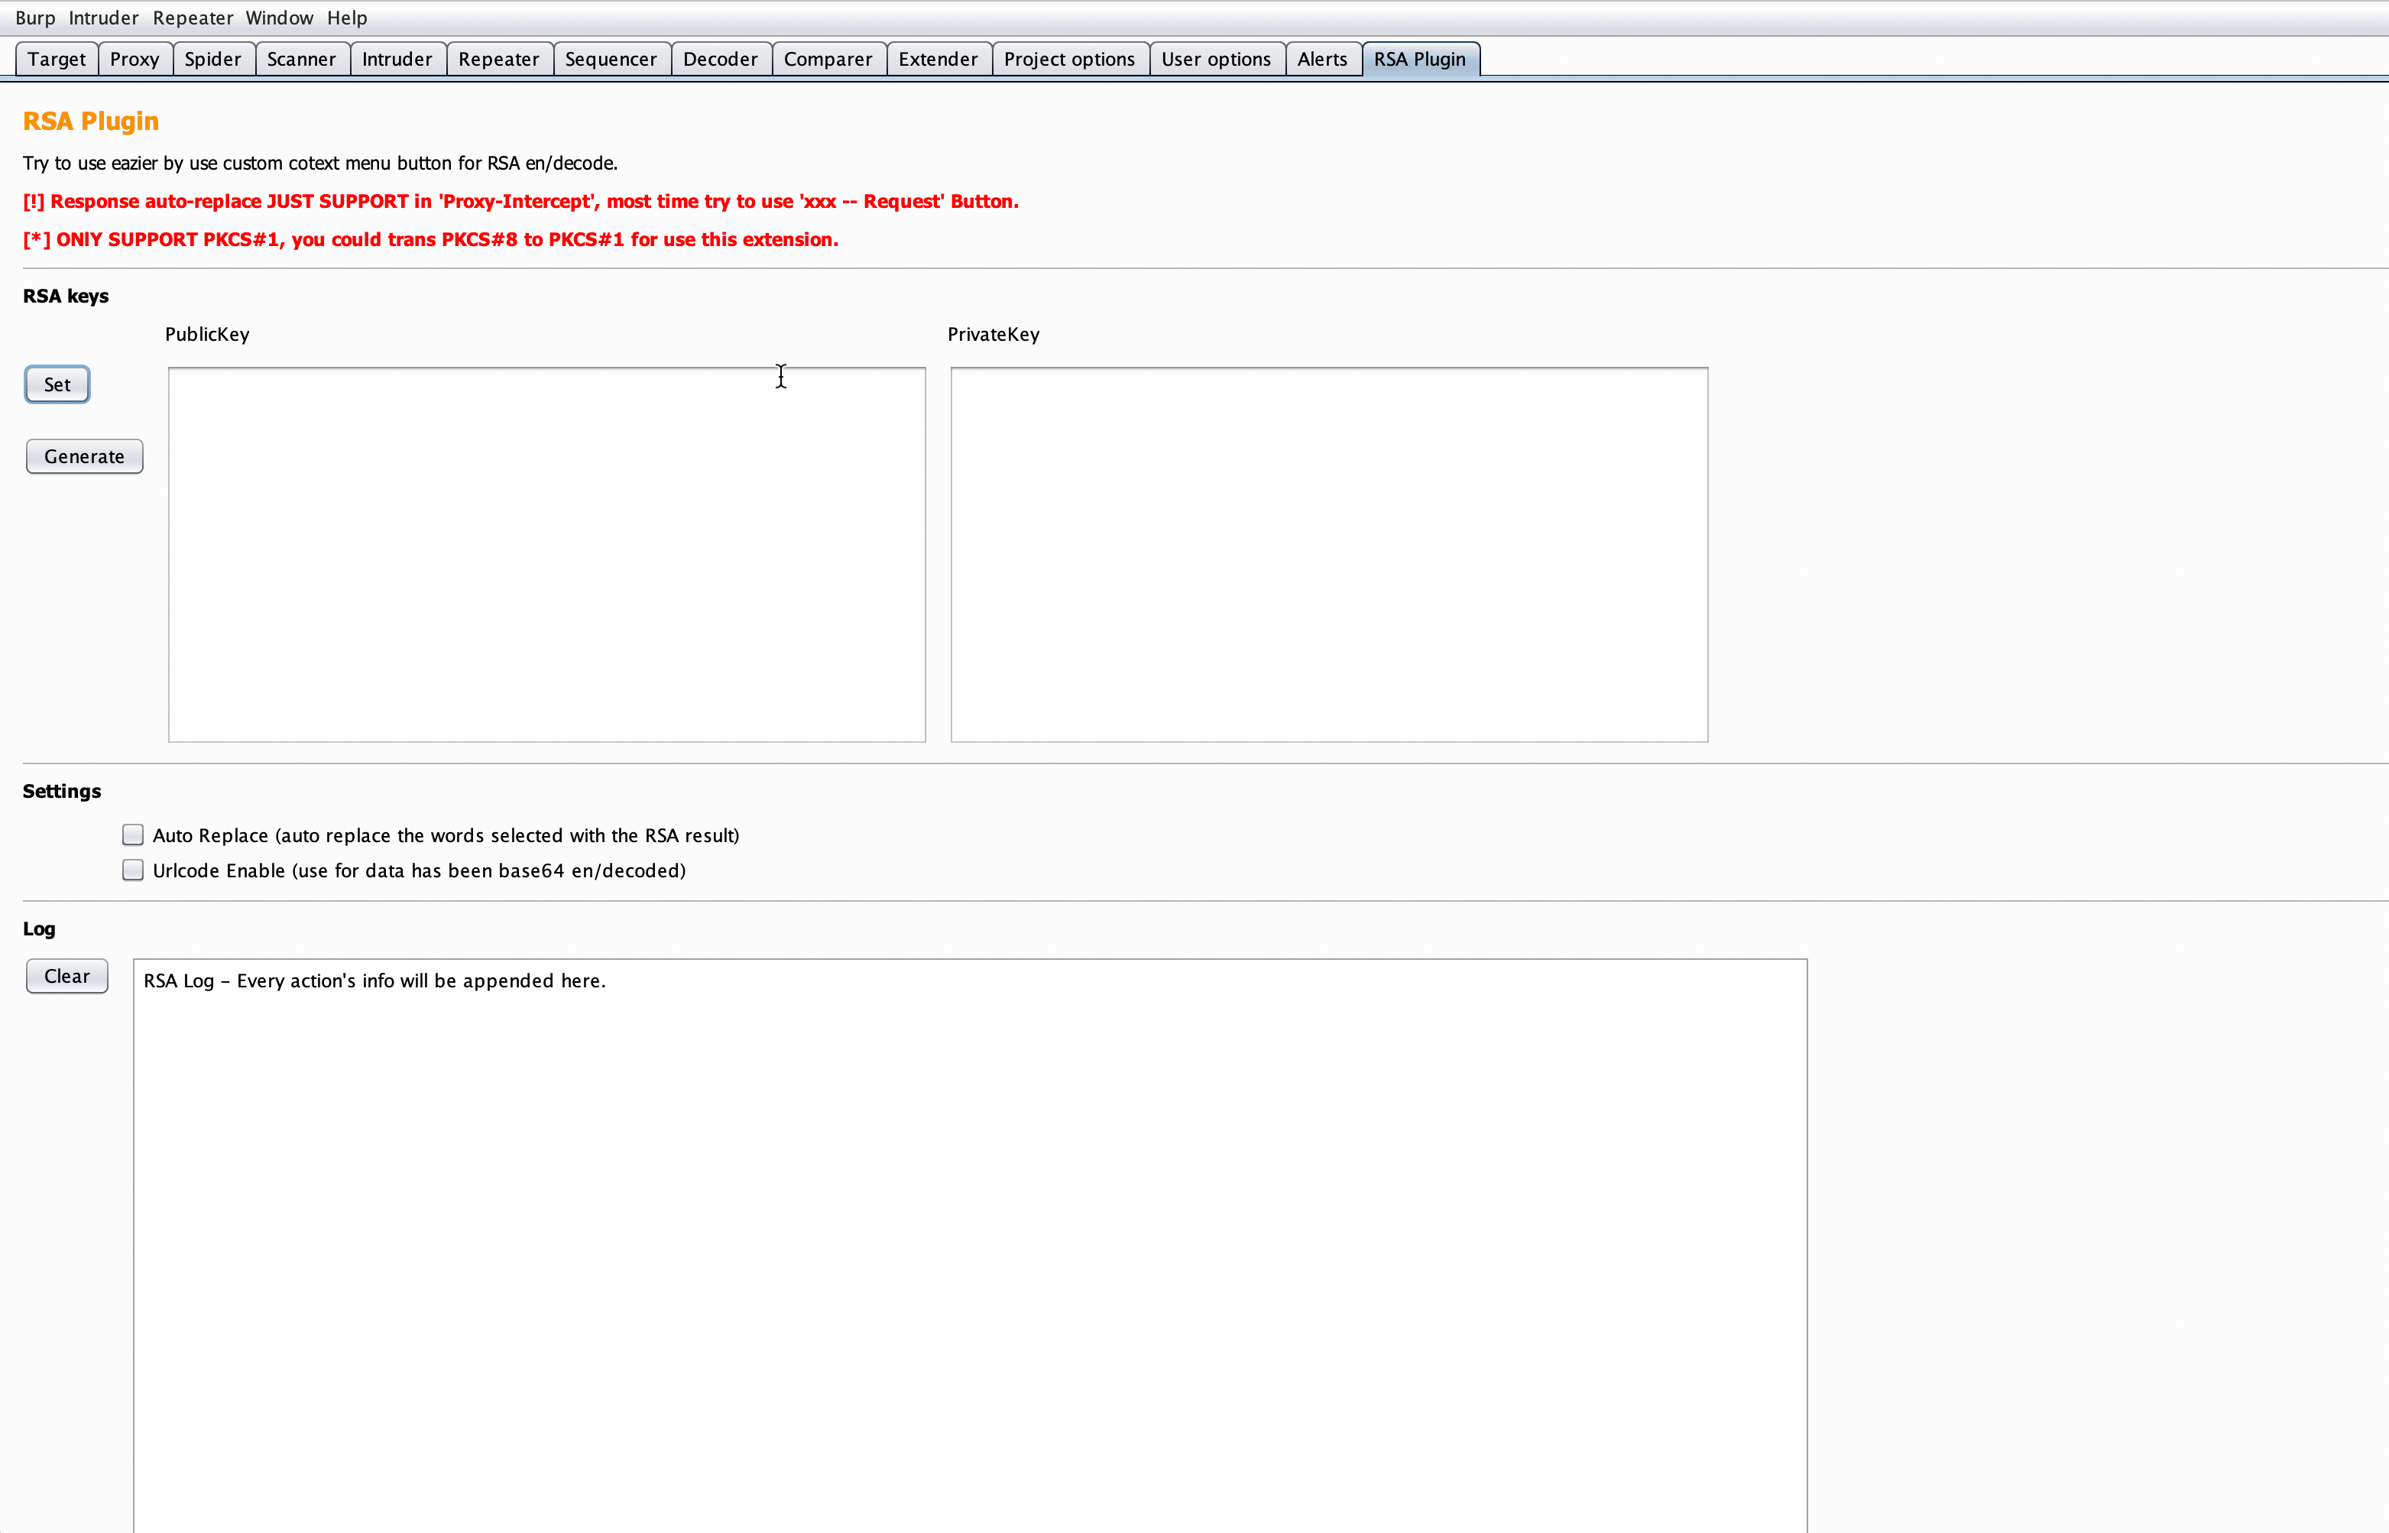Image resolution: width=2389 pixels, height=1533 pixels.
Task: Enable the Auto Replace checkbox
Action: point(132,835)
